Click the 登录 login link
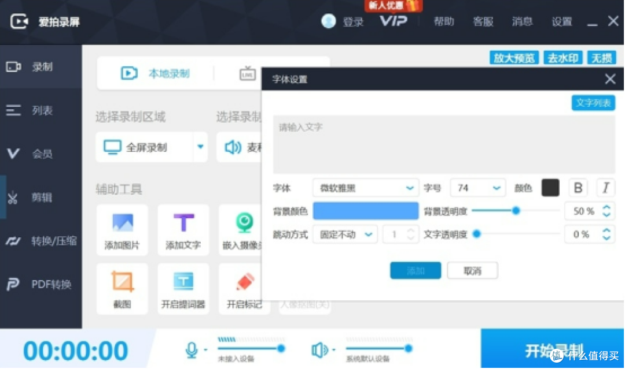 click(353, 22)
